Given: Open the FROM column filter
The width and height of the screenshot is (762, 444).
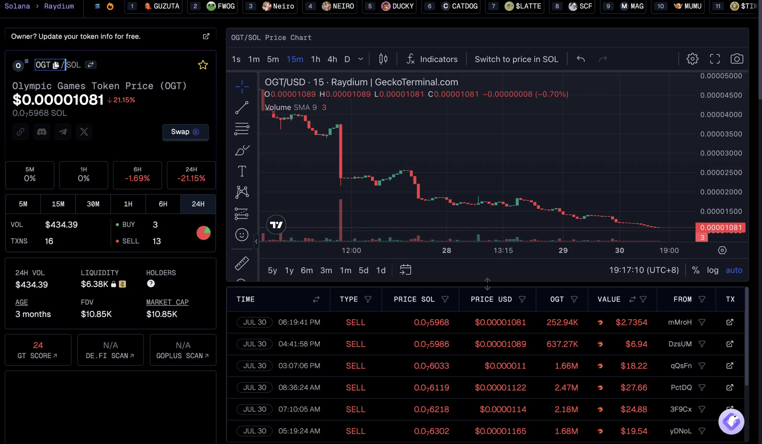Looking at the screenshot, I should coord(702,299).
